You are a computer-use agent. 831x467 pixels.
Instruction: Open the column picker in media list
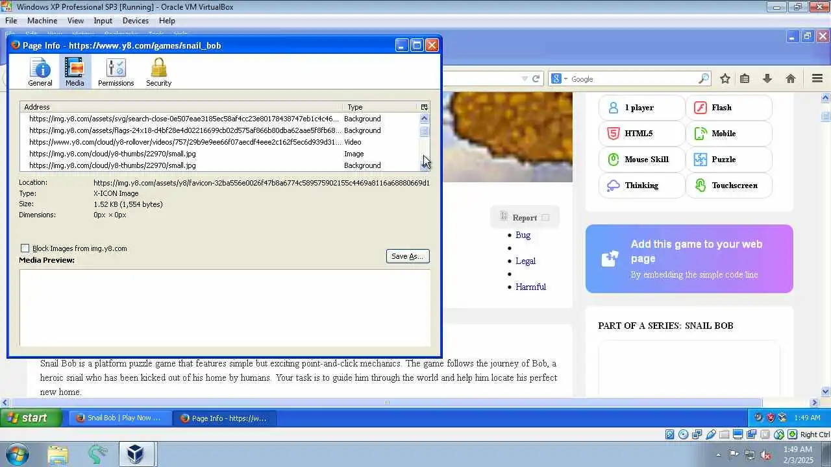click(x=424, y=107)
